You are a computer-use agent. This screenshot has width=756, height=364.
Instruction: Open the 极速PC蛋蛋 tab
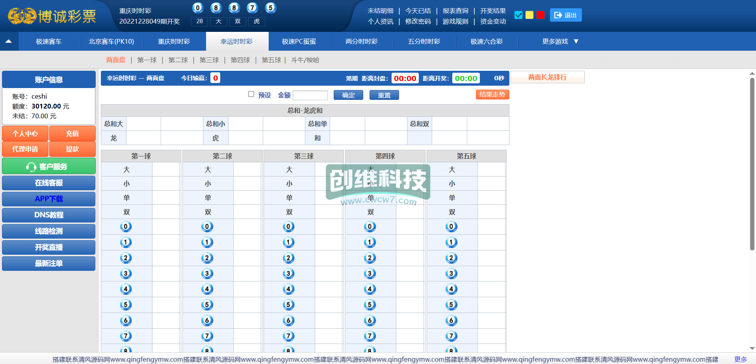(299, 41)
